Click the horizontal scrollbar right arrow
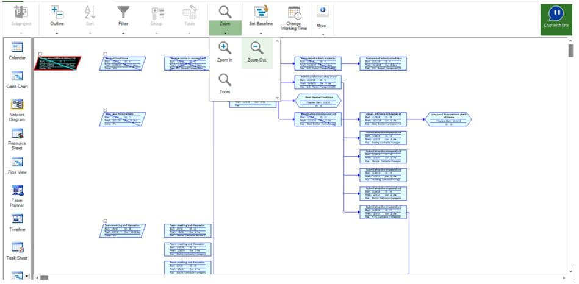The image size is (579, 284). (x=564, y=277)
